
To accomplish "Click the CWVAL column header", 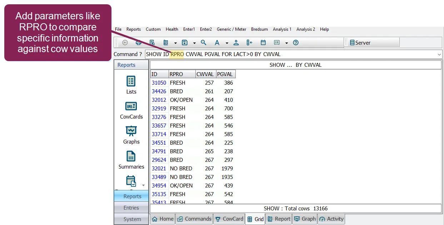I will [205, 74].
